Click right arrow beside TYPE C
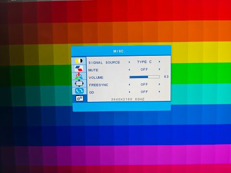 (x=159, y=62)
